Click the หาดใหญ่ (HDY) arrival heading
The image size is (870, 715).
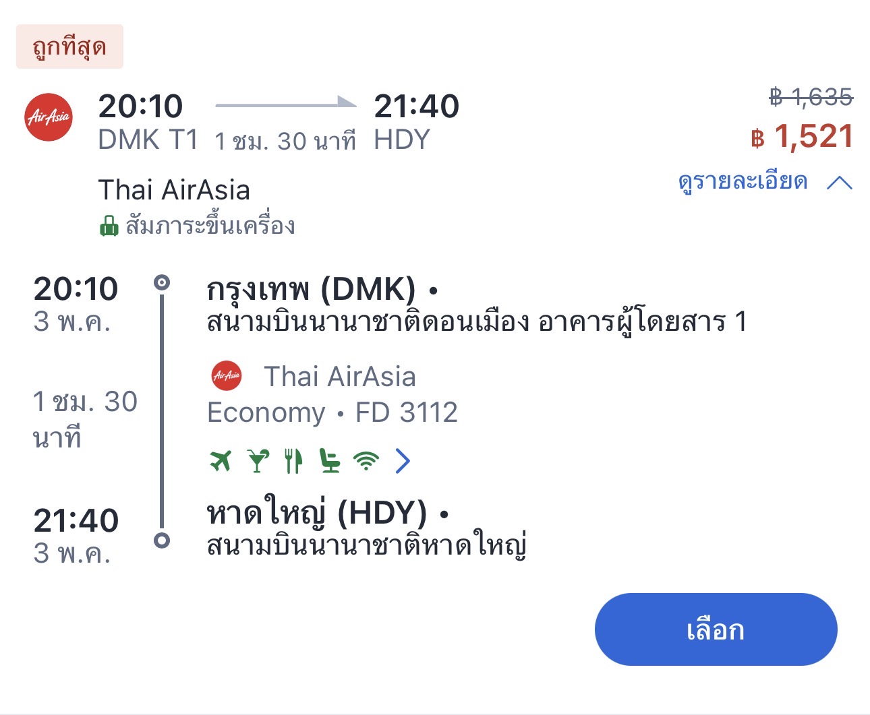tap(317, 514)
